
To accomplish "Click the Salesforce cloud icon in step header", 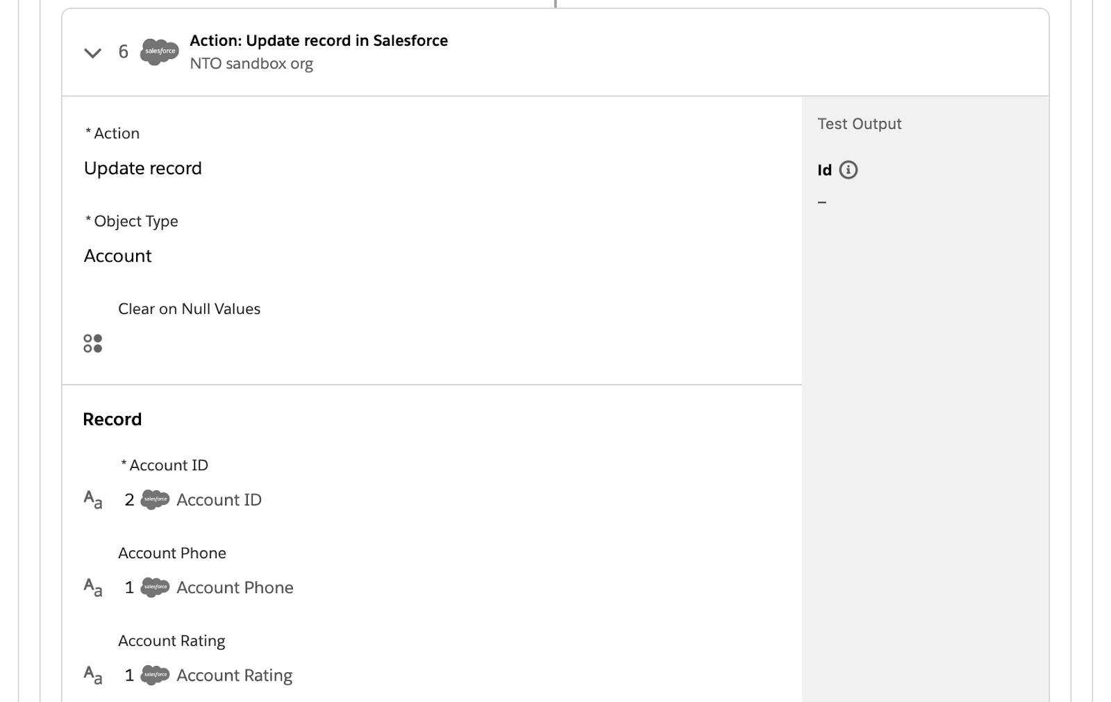I will click(160, 51).
